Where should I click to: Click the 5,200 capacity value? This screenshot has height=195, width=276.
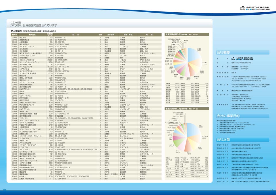pyautogui.click(x=50, y=118)
